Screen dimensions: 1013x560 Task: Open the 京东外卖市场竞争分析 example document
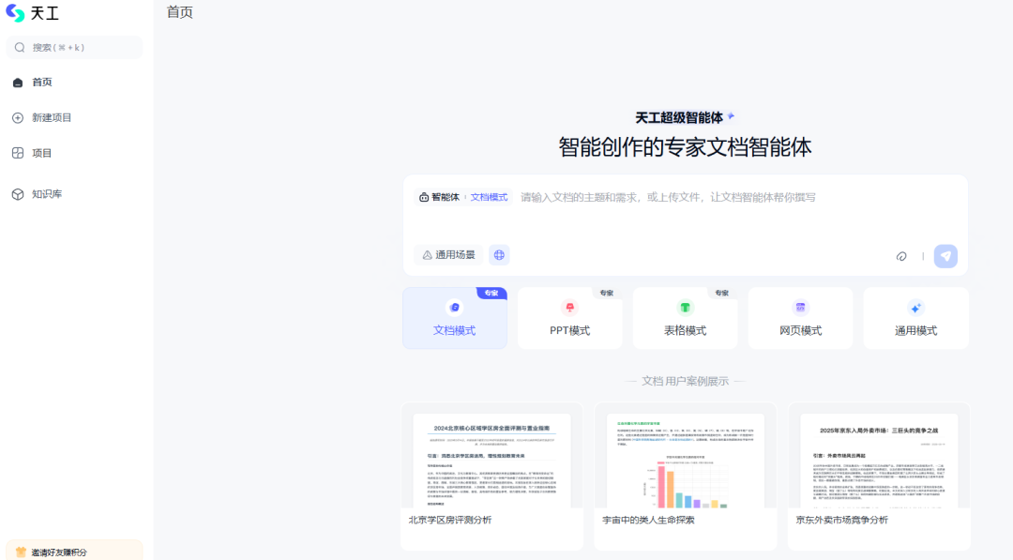click(x=879, y=477)
